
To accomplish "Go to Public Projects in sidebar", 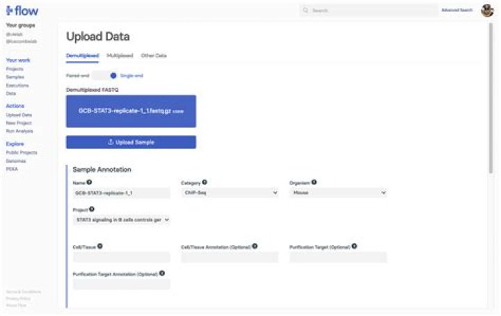I will pyautogui.click(x=22, y=152).
